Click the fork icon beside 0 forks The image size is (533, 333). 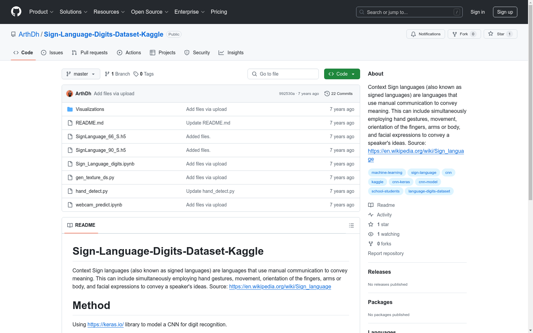(371, 244)
